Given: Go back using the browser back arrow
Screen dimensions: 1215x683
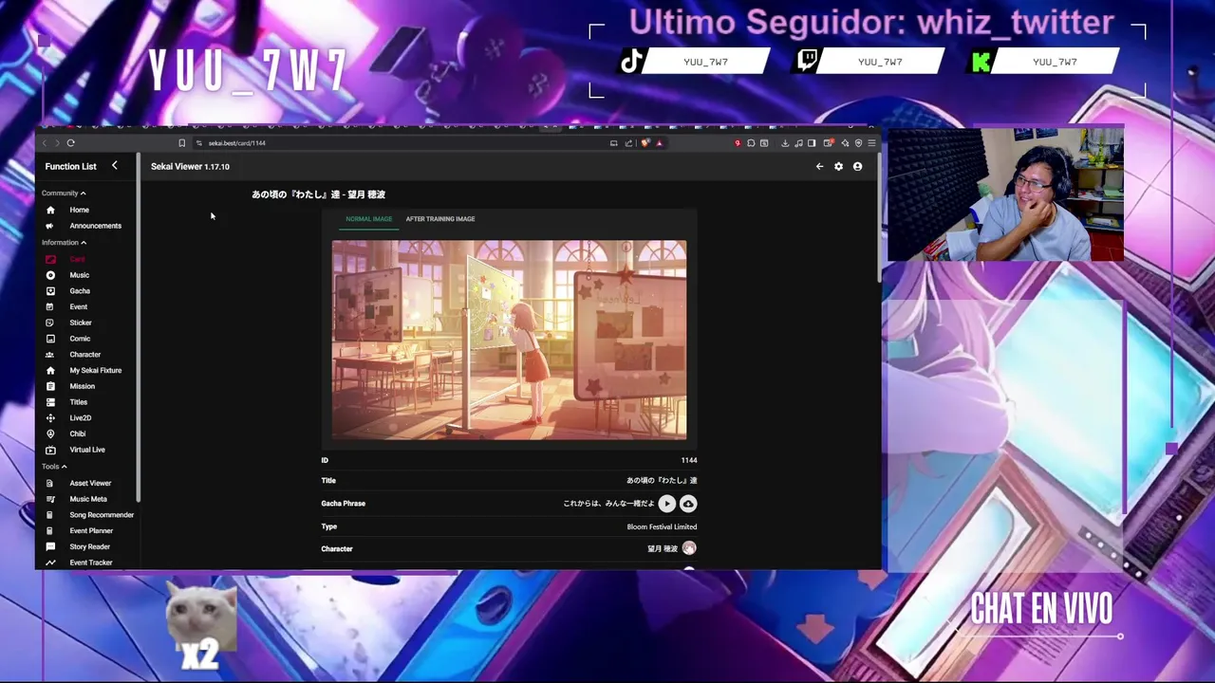Looking at the screenshot, I should (44, 143).
